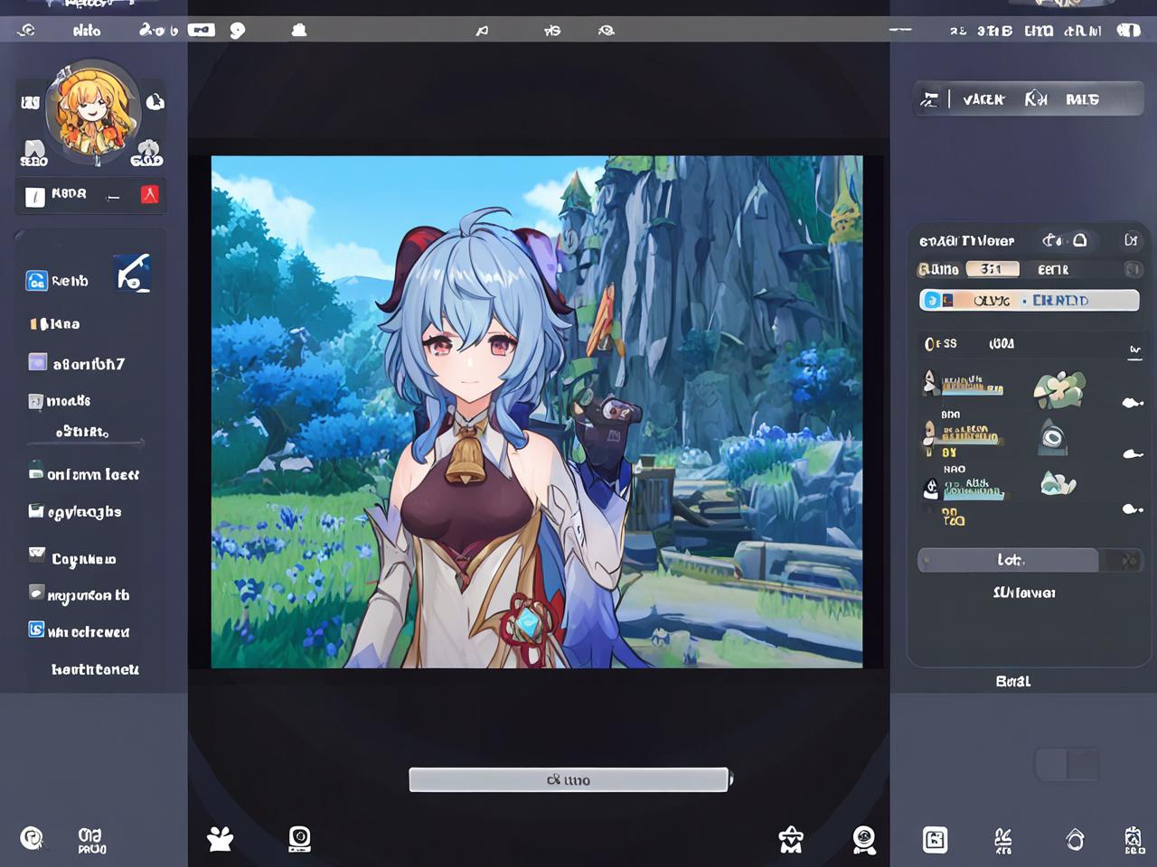1157x867 pixels.
Task: Toggle the switch in the crystal item row
Action: tap(1133, 509)
